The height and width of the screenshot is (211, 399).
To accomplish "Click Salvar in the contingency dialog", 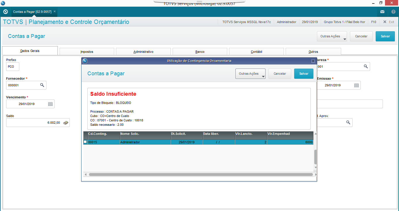I will click(x=304, y=74).
